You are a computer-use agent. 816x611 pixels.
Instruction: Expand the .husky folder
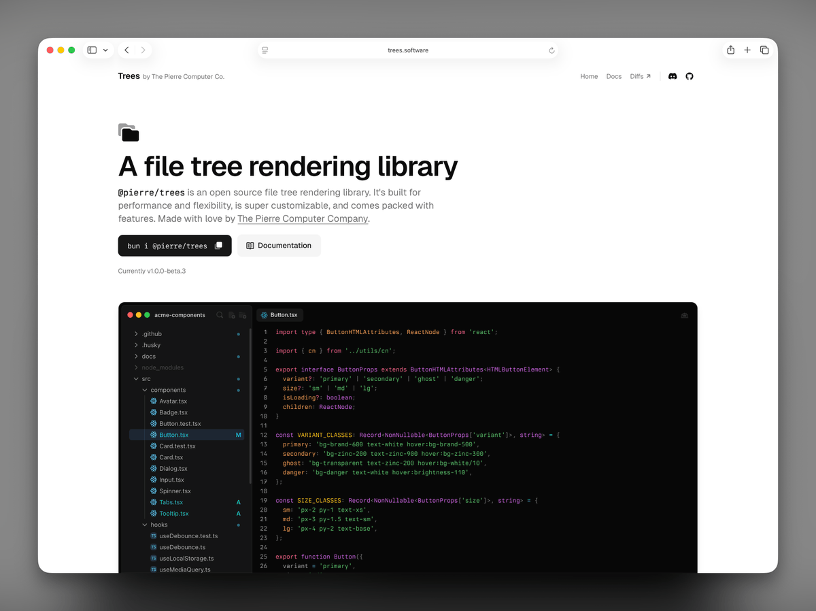137,345
